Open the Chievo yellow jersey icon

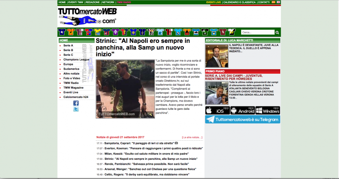coord(98,32)
